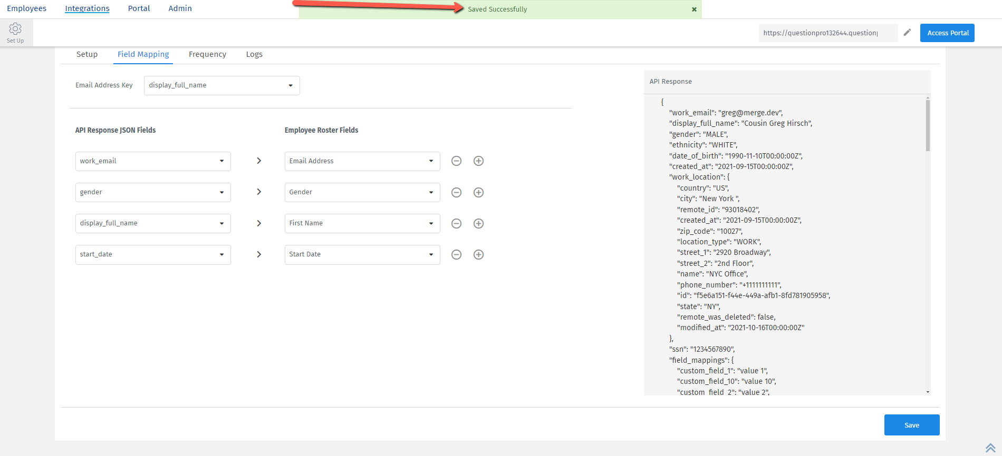Add a row after gender mapping

478,192
